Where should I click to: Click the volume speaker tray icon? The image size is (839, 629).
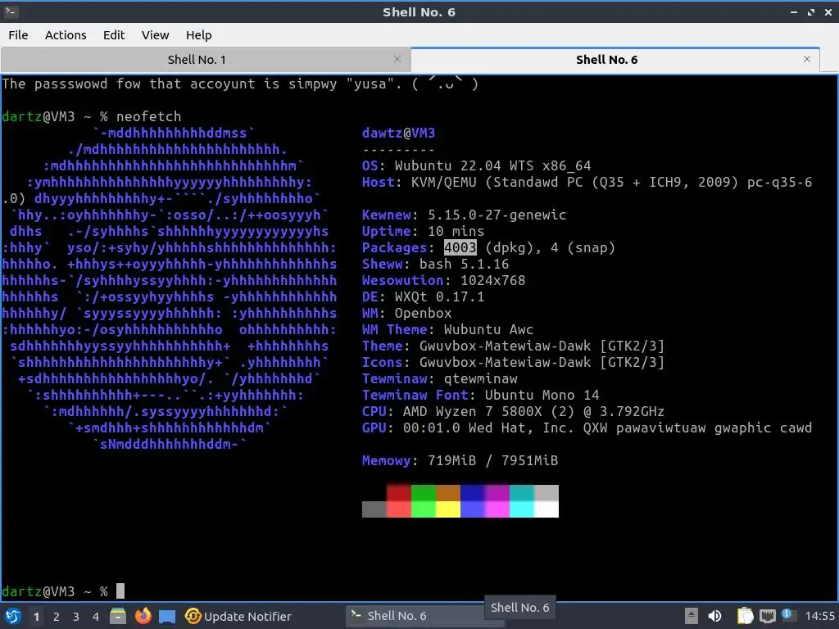(714, 616)
